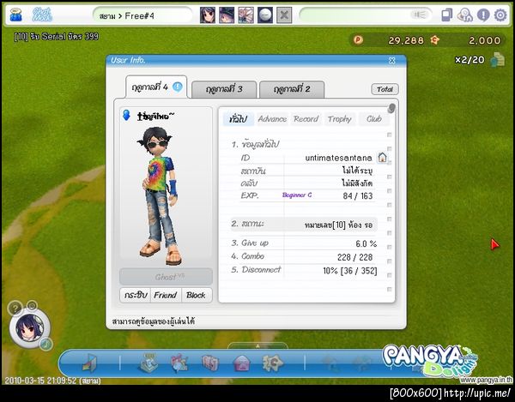The height and width of the screenshot is (402, 515).
Task: Click the orange Pang P coin icon
Action: pyautogui.click(x=358, y=40)
